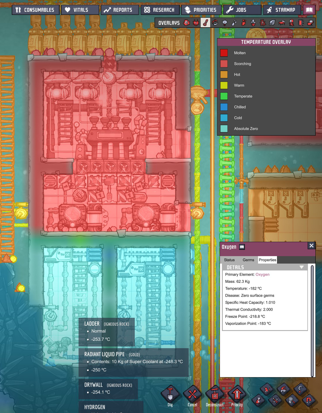Switch to the Status tab
322x413 pixels.
click(229, 260)
